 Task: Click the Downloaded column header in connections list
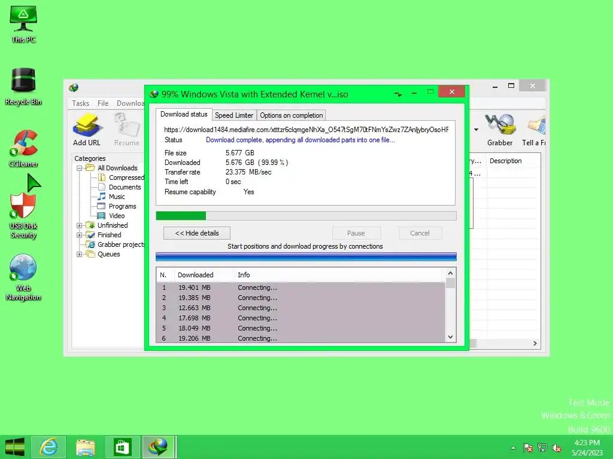pos(204,275)
